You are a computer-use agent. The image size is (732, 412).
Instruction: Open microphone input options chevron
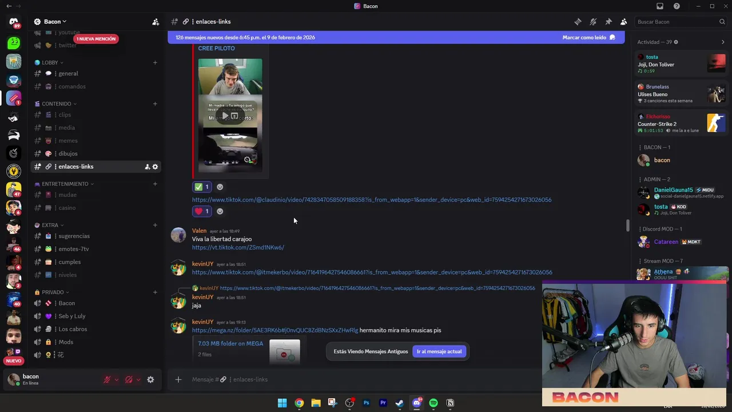[x=117, y=379]
